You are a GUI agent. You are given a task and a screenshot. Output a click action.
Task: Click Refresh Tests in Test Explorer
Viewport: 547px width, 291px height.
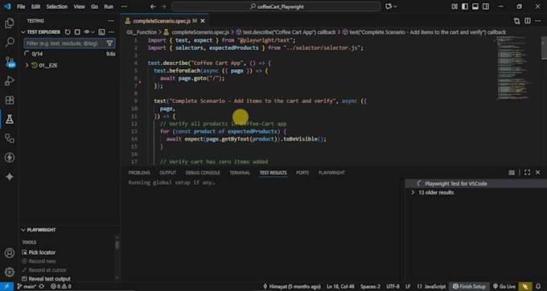pyautogui.click(x=68, y=32)
